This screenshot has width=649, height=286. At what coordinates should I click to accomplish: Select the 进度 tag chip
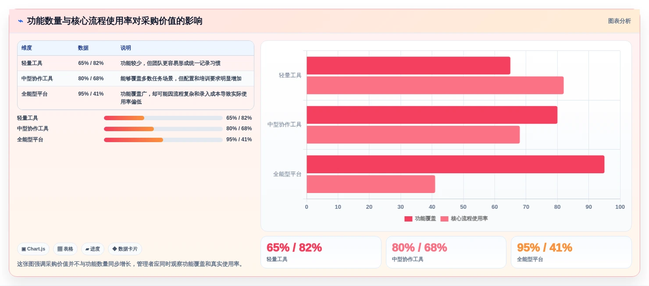pyautogui.click(x=93, y=249)
